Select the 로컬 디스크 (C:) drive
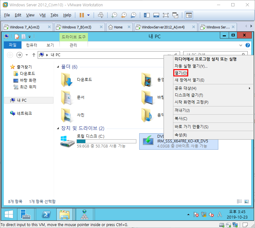This screenshot has width=255, height=228. [98, 141]
